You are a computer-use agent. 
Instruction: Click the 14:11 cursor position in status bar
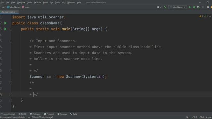coord(188,117)
